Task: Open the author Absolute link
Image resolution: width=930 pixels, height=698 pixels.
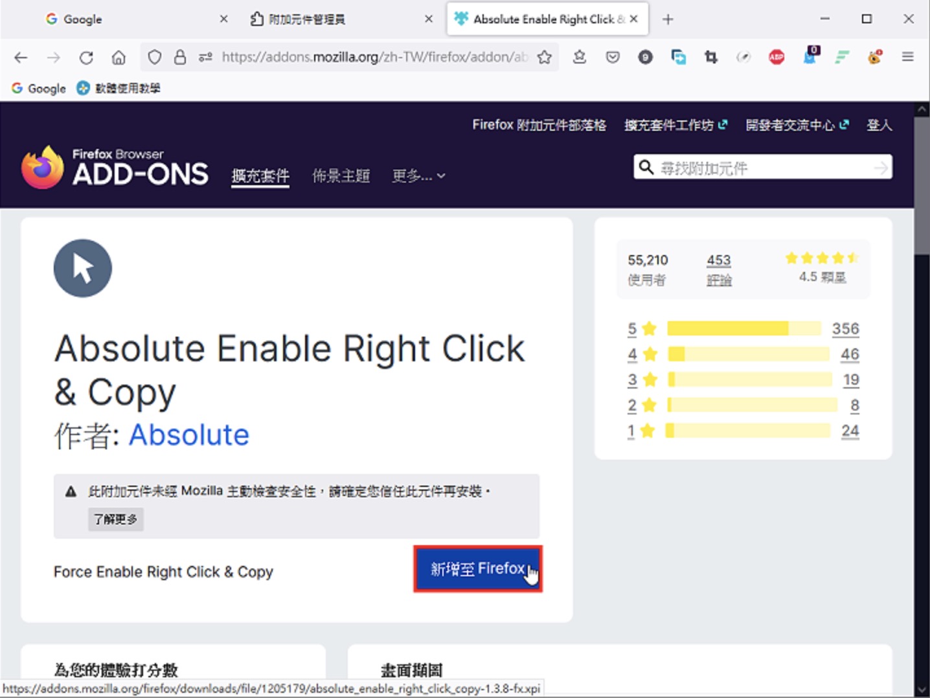Action: (x=188, y=434)
